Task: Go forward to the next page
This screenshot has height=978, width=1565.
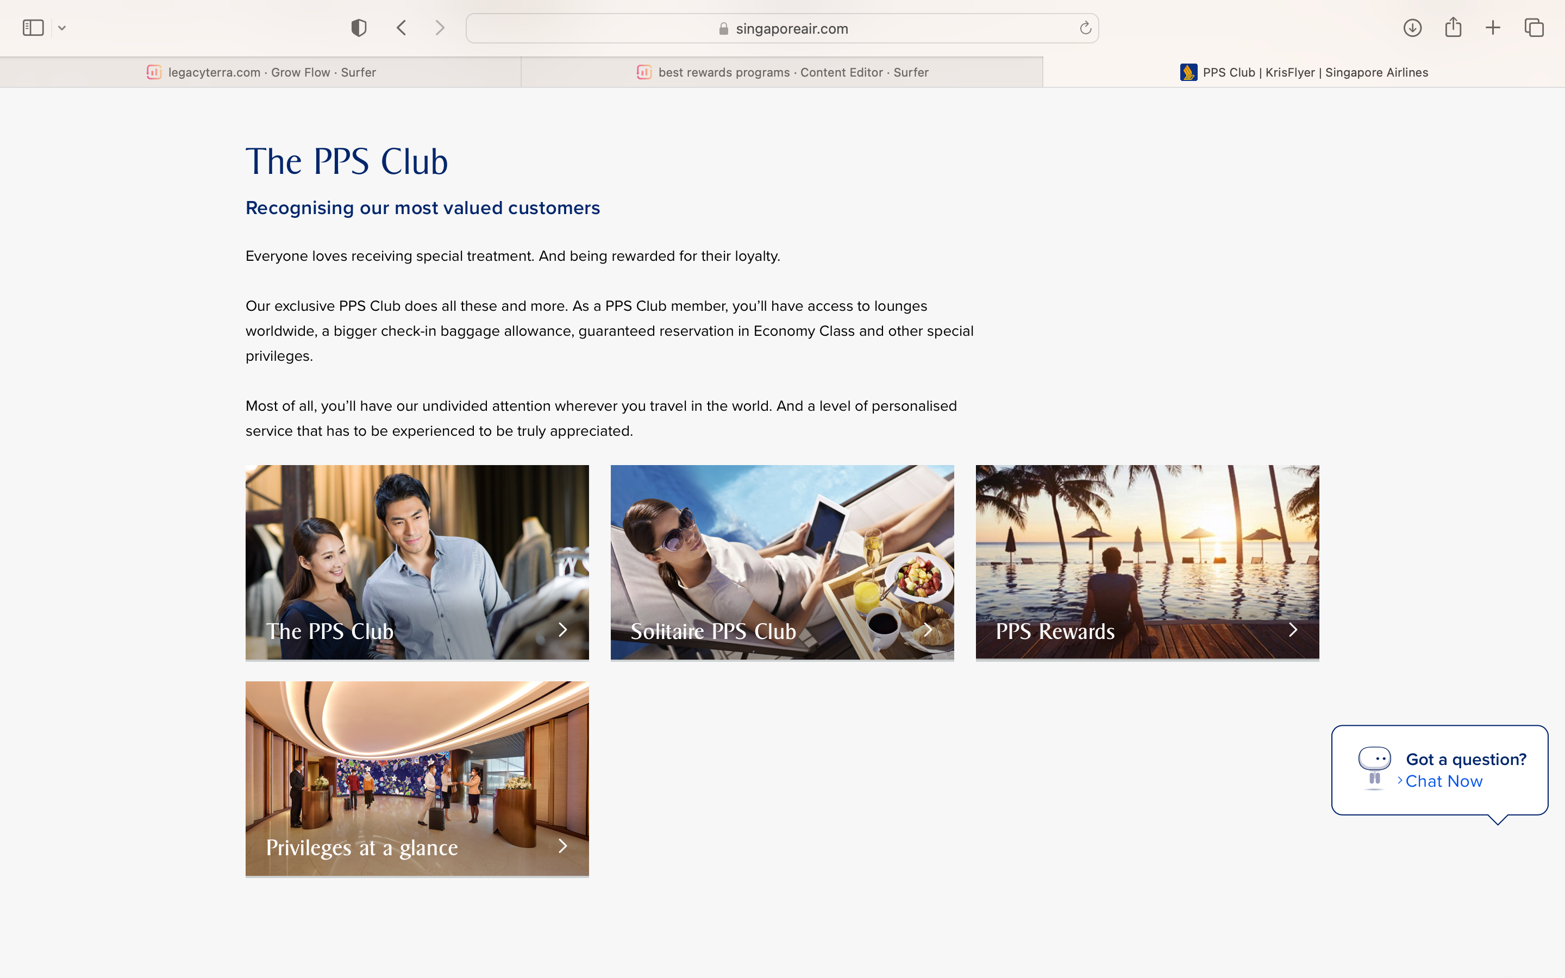Action: 440,28
